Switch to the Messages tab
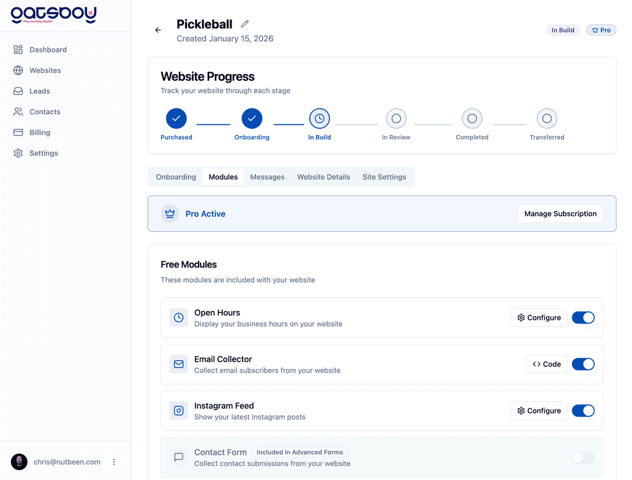The image size is (632, 480). click(x=267, y=177)
